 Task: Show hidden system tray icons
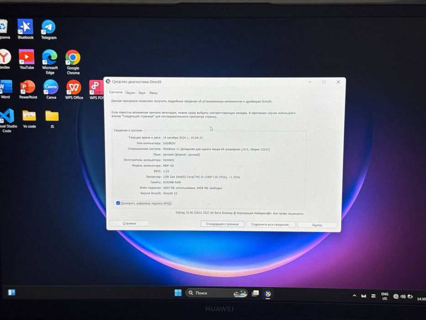point(354,296)
